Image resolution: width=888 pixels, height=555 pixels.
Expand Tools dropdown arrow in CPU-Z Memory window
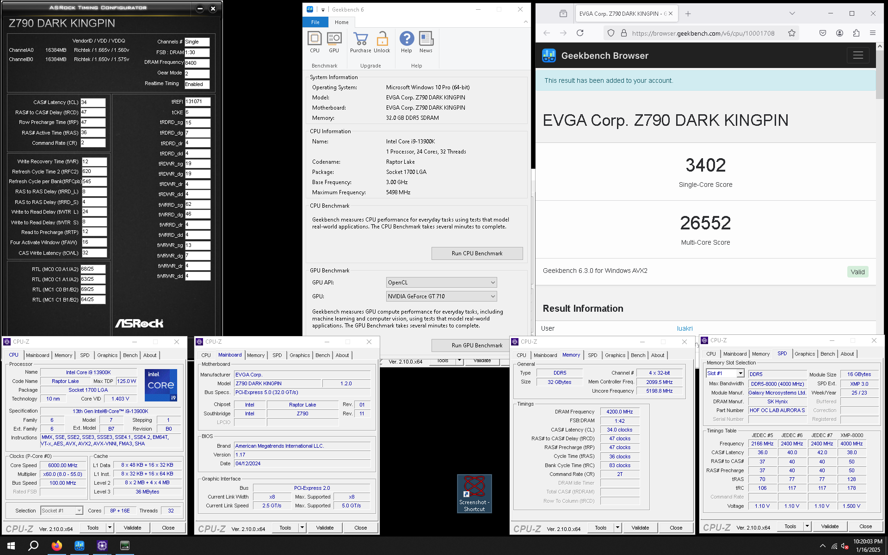coord(617,528)
